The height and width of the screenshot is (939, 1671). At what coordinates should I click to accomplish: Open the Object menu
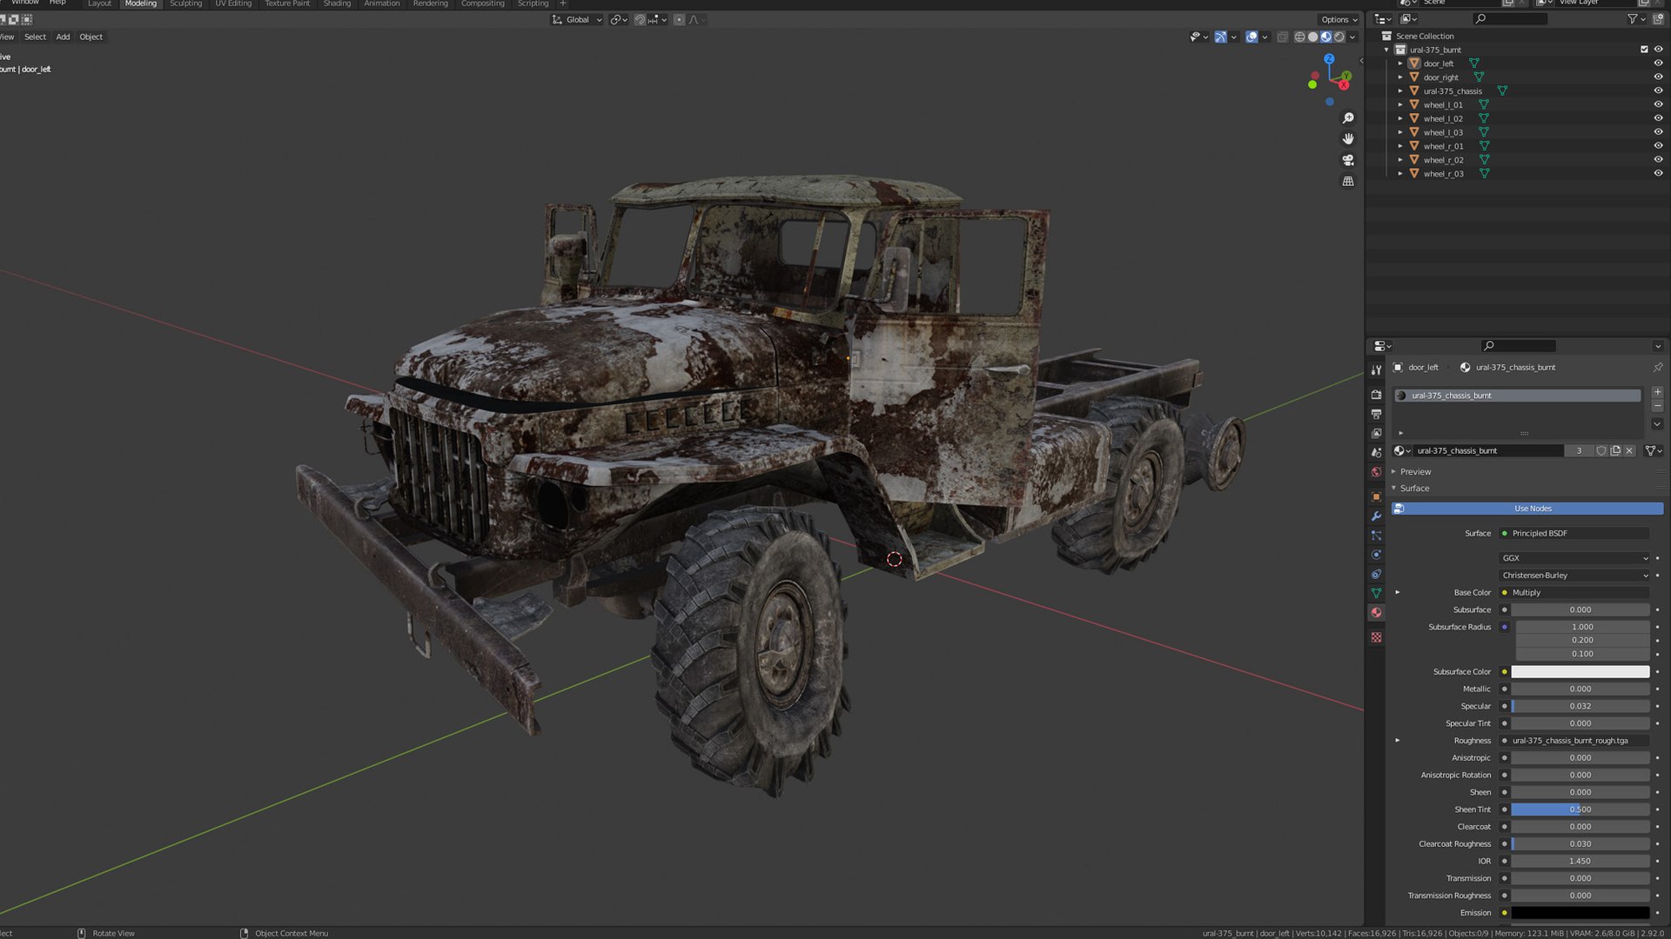pyautogui.click(x=91, y=37)
